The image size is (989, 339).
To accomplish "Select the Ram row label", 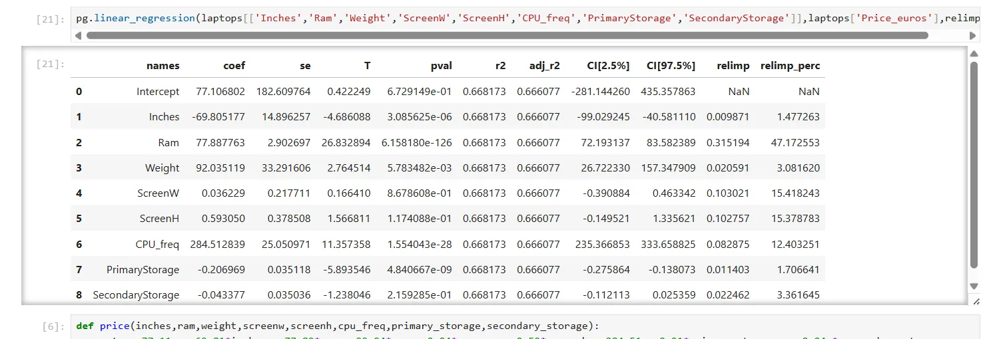I will pos(168,142).
